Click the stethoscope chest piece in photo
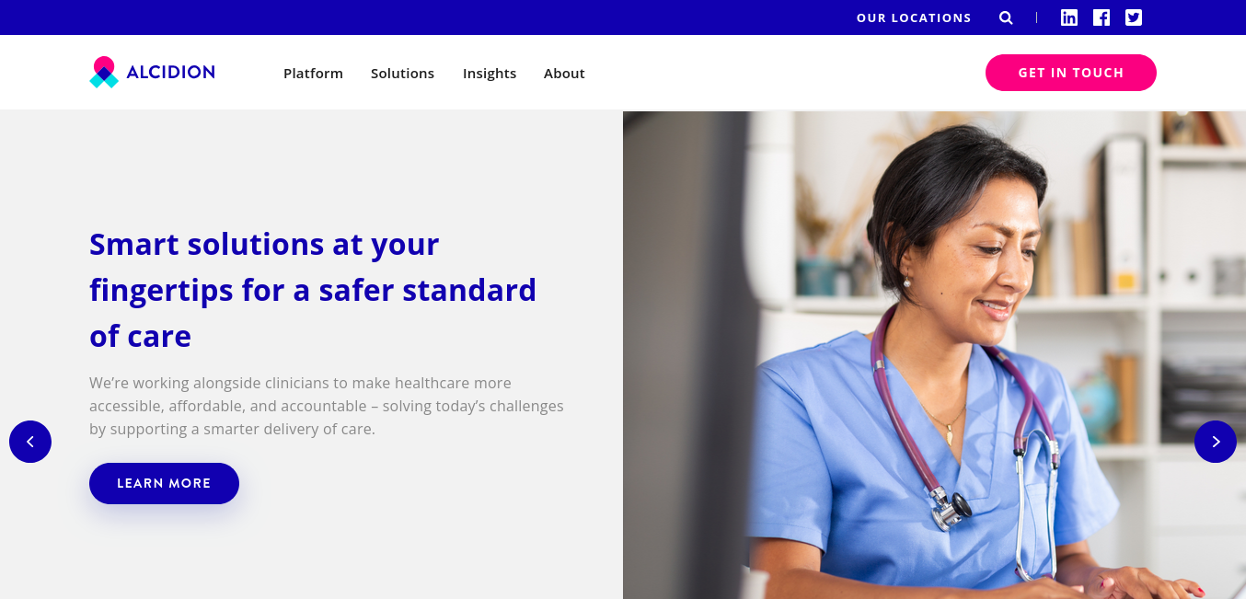The height and width of the screenshot is (599, 1257). coord(951,507)
